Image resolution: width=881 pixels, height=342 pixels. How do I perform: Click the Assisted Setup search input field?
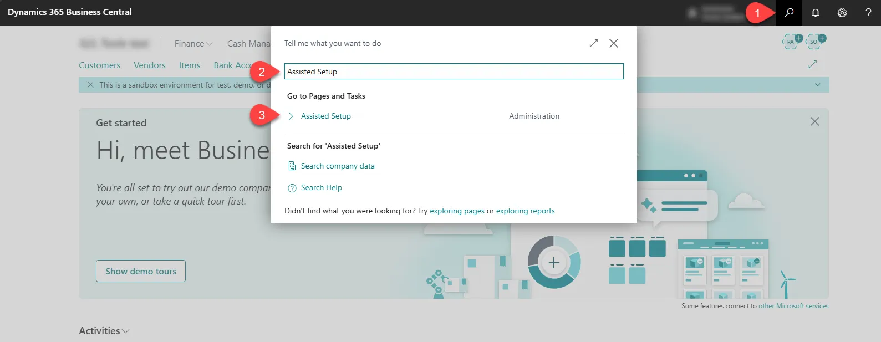tap(454, 72)
